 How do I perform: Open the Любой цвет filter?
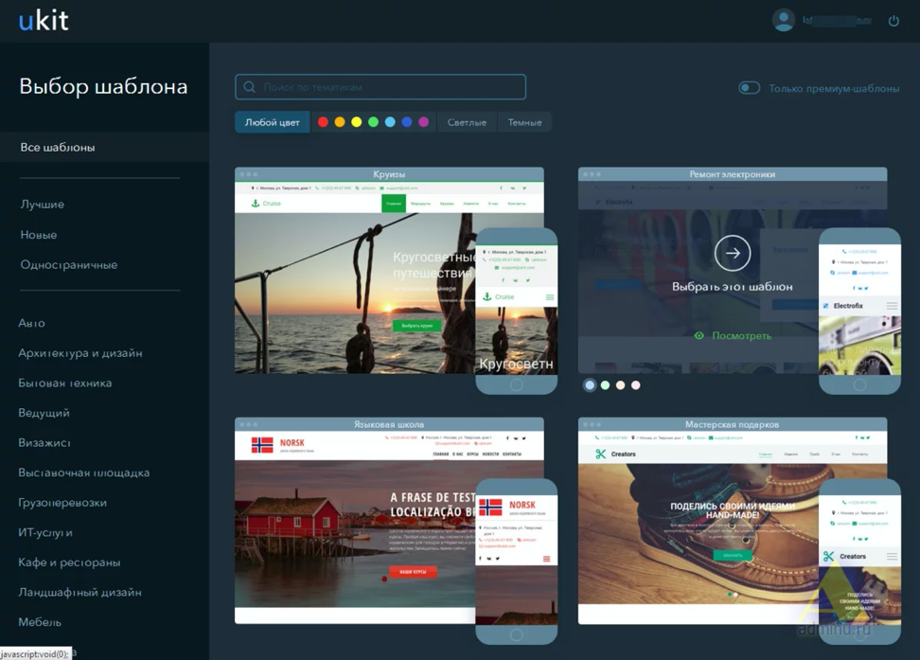(x=272, y=121)
